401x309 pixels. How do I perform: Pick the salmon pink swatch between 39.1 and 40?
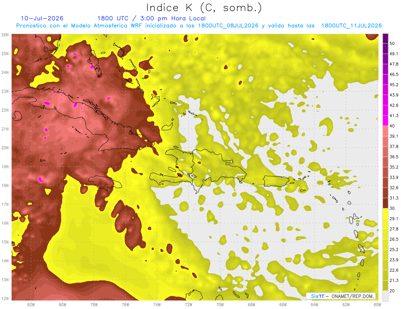pos(385,131)
